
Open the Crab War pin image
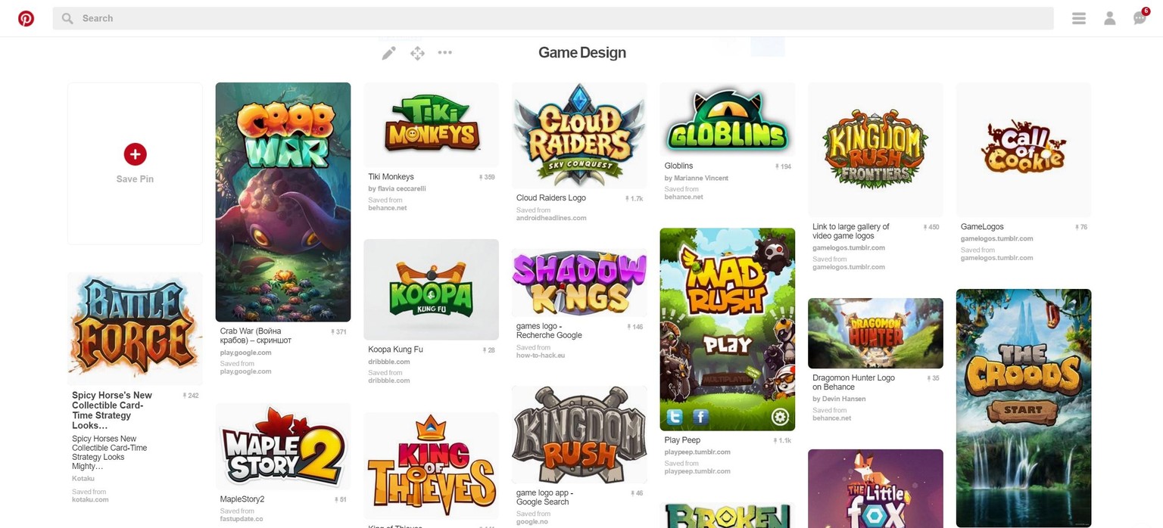tap(283, 202)
